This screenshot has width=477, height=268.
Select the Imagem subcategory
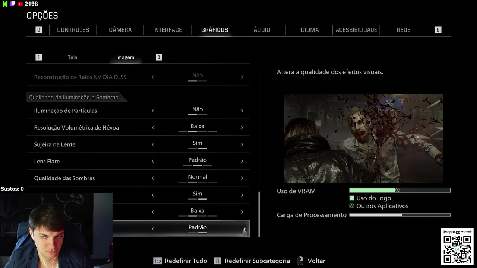pyautogui.click(x=125, y=57)
